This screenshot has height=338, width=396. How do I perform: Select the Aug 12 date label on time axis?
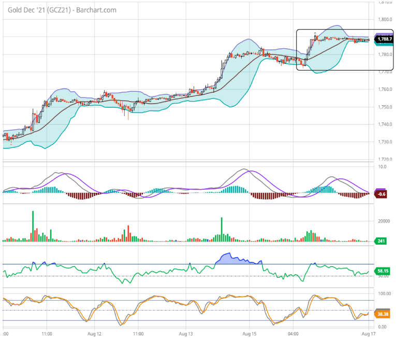coord(93,334)
